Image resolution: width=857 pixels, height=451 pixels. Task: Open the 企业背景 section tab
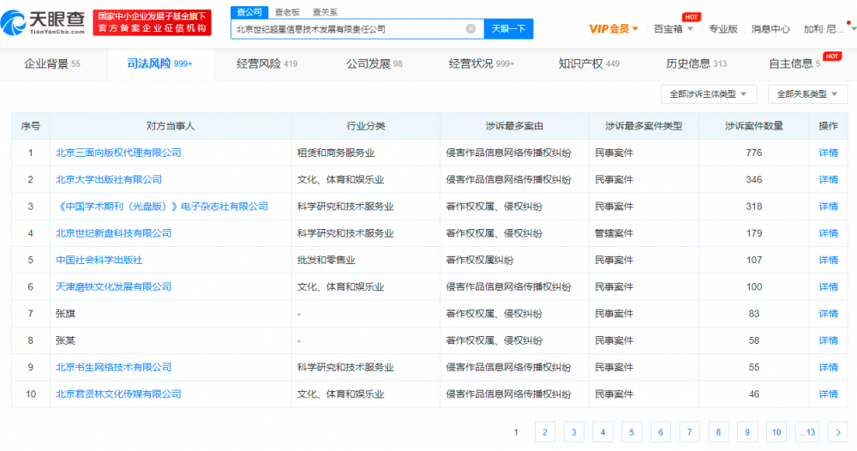[x=52, y=64]
